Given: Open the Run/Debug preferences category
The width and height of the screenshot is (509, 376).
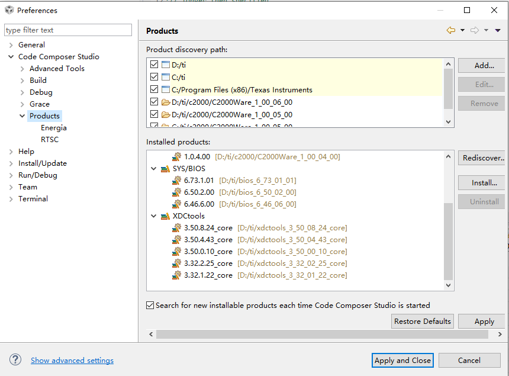Looking at the screenshot, I should (x=38, y=175).
